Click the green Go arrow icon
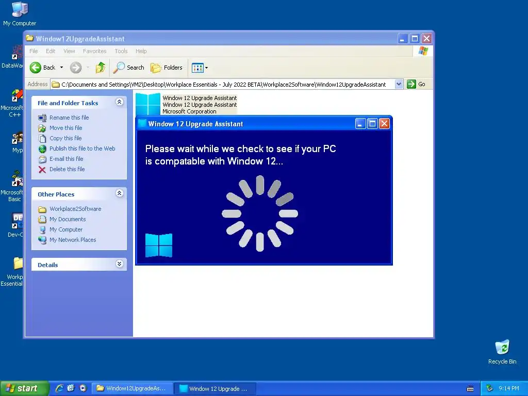Screen dimensions: 528x396 411,84
